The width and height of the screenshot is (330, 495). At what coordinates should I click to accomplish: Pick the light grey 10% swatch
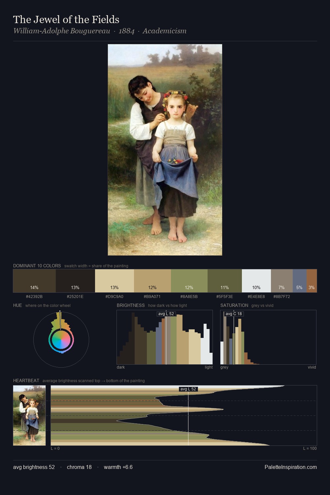coord(256,281)
